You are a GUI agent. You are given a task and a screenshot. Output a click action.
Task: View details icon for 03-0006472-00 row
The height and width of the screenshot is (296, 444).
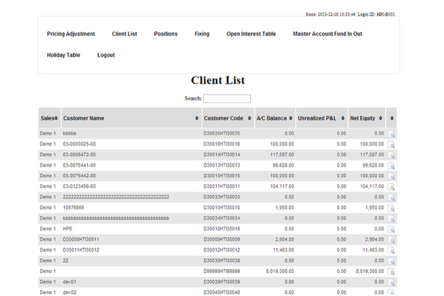tap(391, 155)
